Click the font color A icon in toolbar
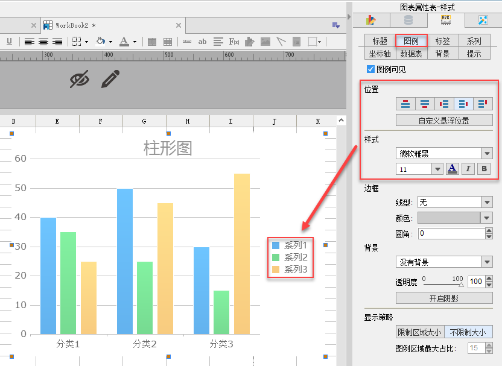The width and height of the screenshot is (502, 366). 124,41
